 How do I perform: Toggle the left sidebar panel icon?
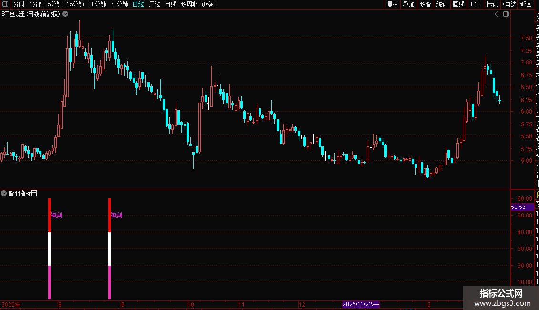click(x=5, y=4)
